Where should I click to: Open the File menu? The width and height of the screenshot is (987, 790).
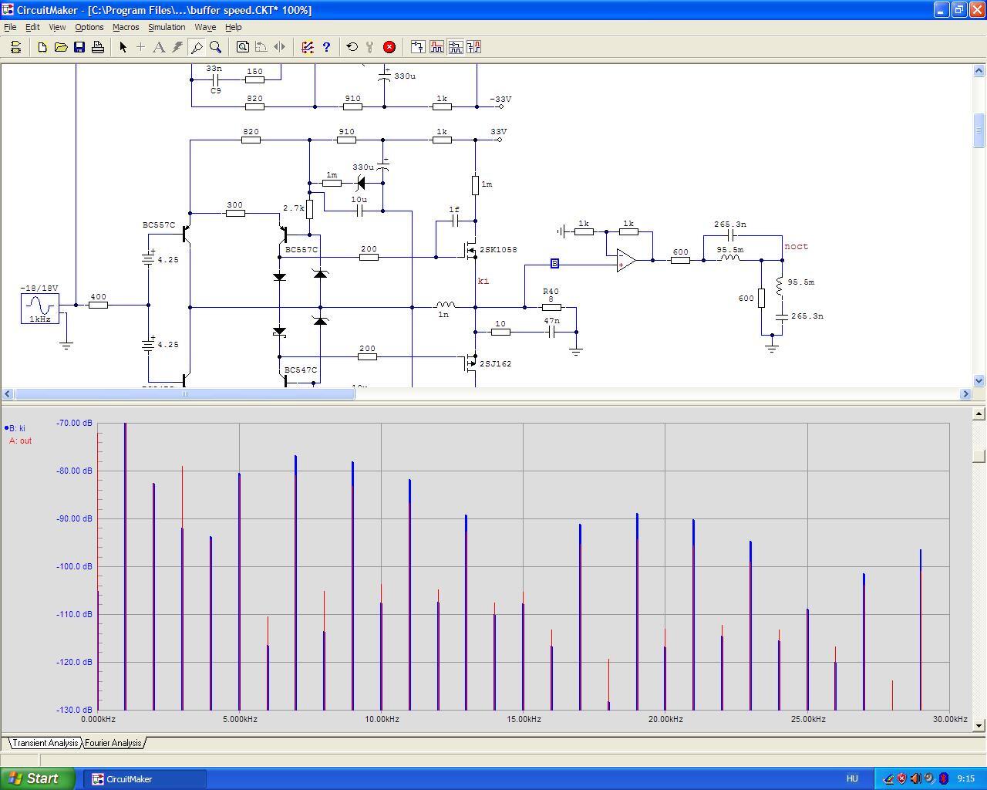coord(10,27)
